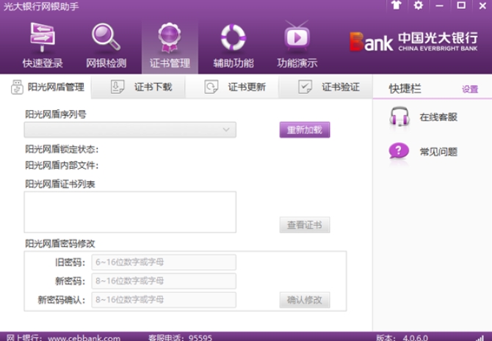Click the signal bars icon in status bar
This screenshot has height=341, width=492.
[480, 338]
